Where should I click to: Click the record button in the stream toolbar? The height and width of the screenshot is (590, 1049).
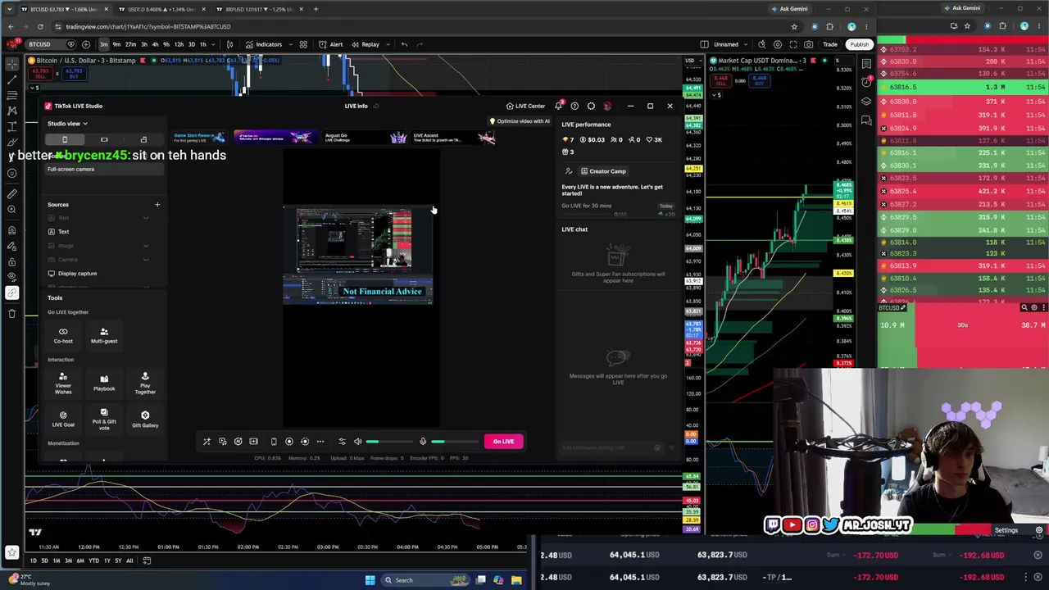pyautogui.click(x=288, y=442)
